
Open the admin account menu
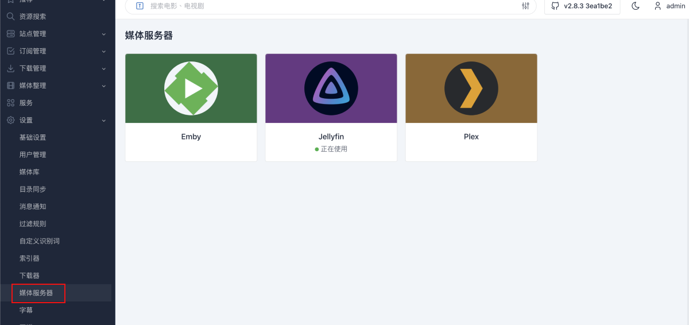point(669,6)
